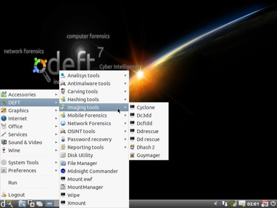This screenshot has height=208, width=277.
Task: Click the Dhash 2 icon
Action: pos(132,147)
